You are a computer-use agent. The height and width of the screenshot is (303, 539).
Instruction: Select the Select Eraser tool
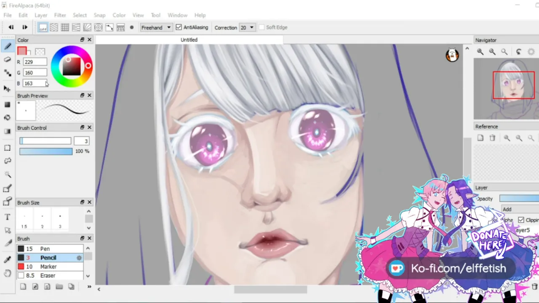[8, 202]
